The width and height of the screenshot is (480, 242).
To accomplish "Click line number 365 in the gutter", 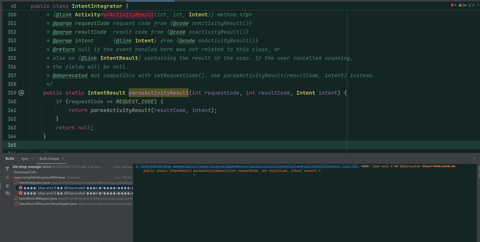I will (x=12, y=145).
